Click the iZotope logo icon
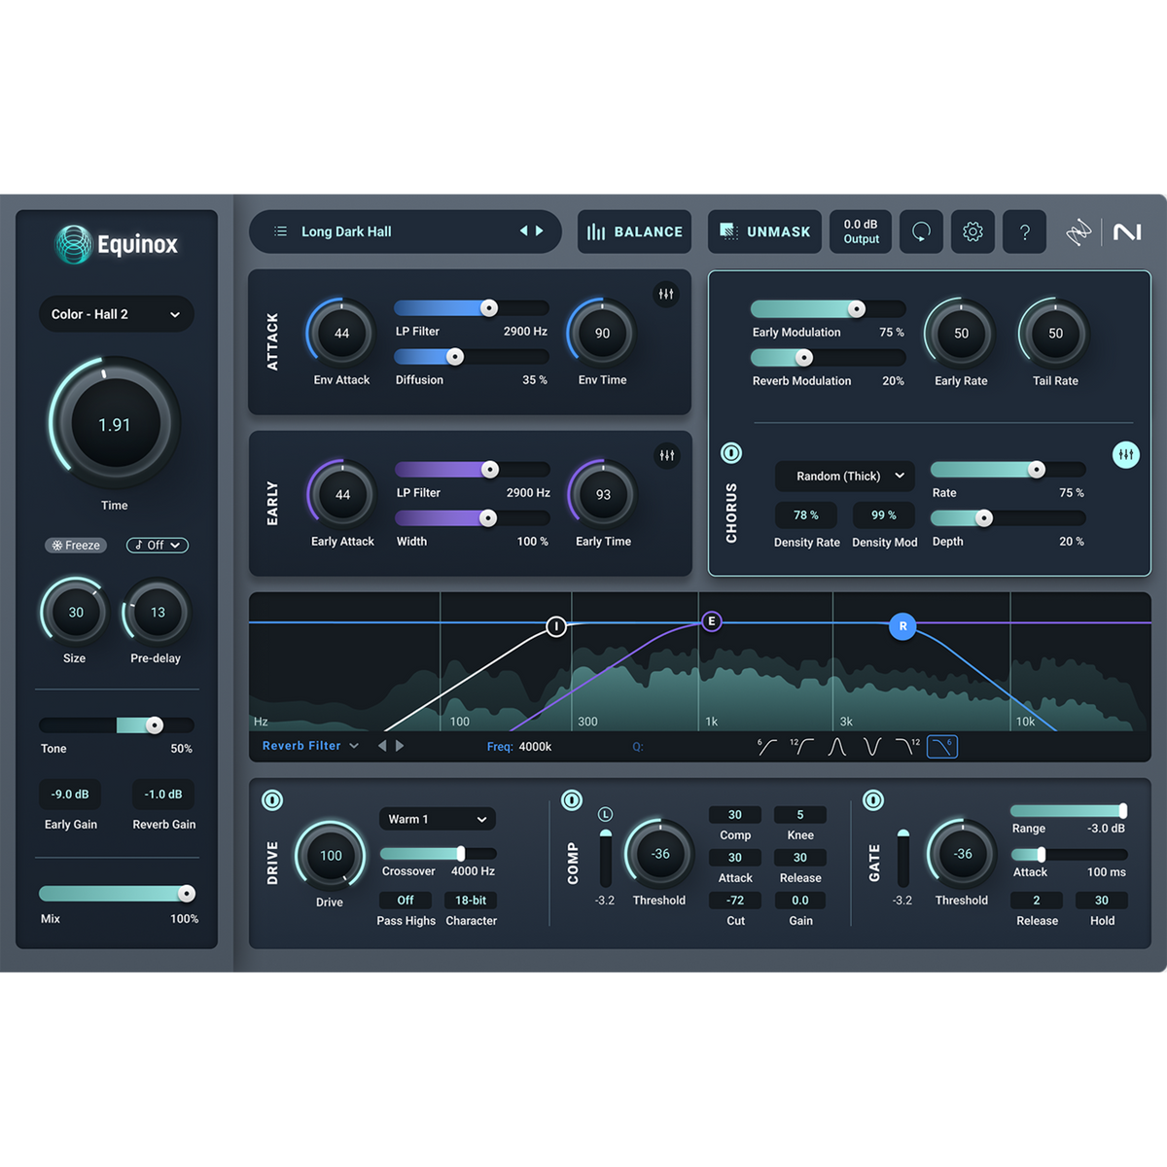Image resolution: width=1167 pixels, height=1167 pixels. click(x=1079, y=231)
